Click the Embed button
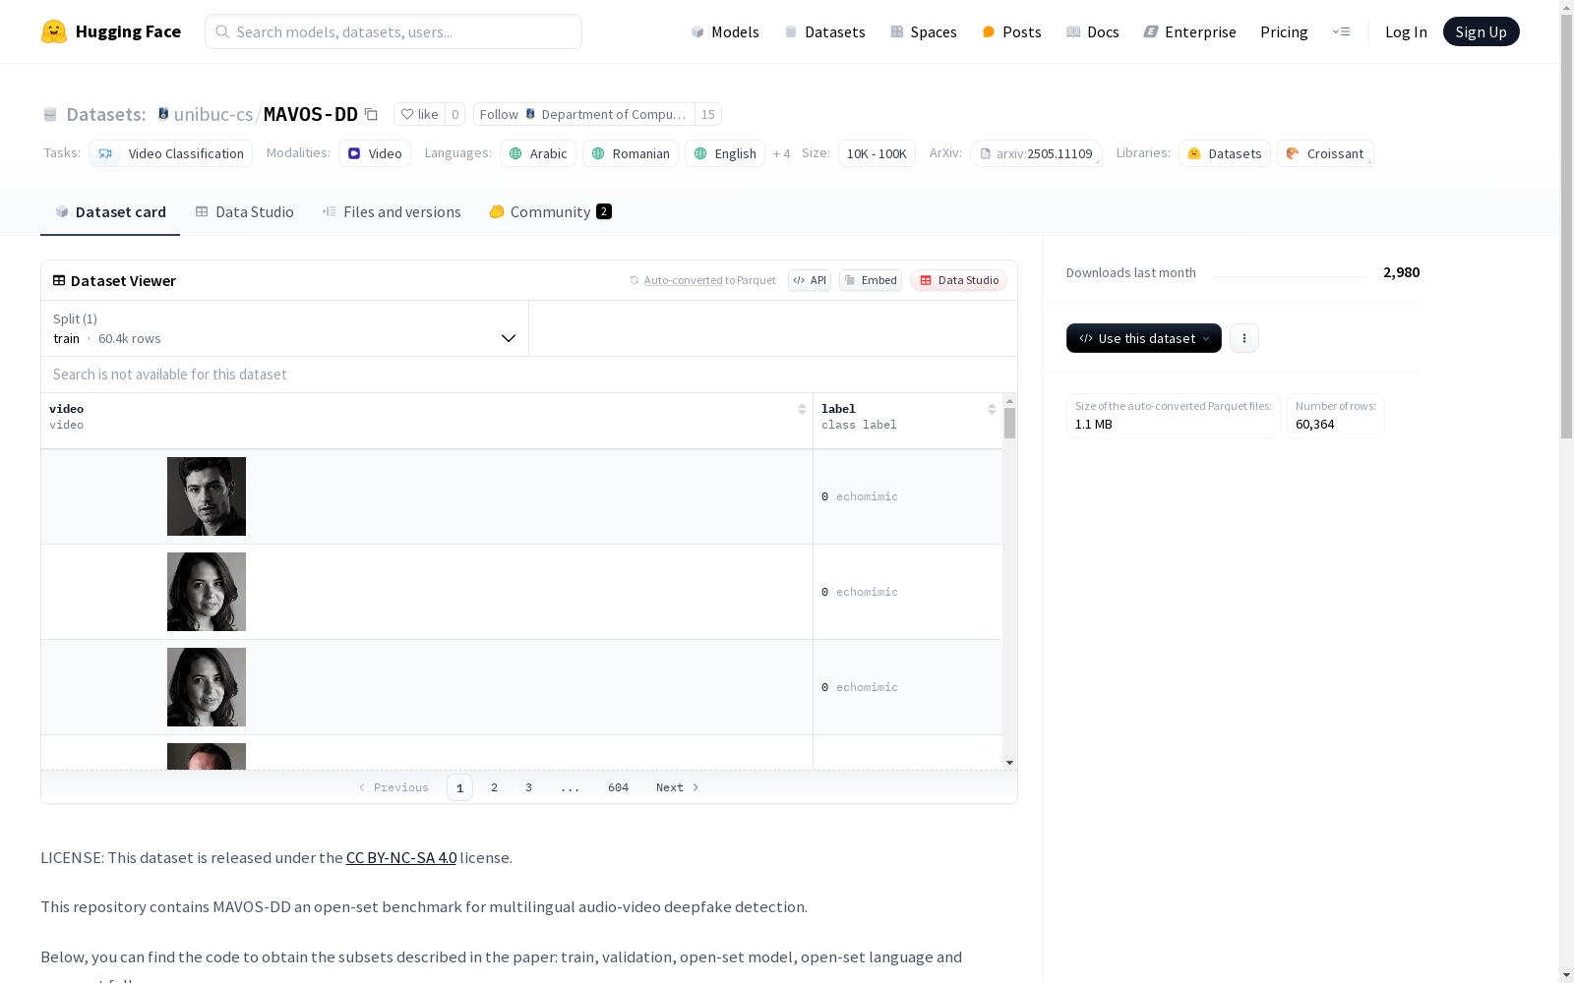 click(871, 280)
